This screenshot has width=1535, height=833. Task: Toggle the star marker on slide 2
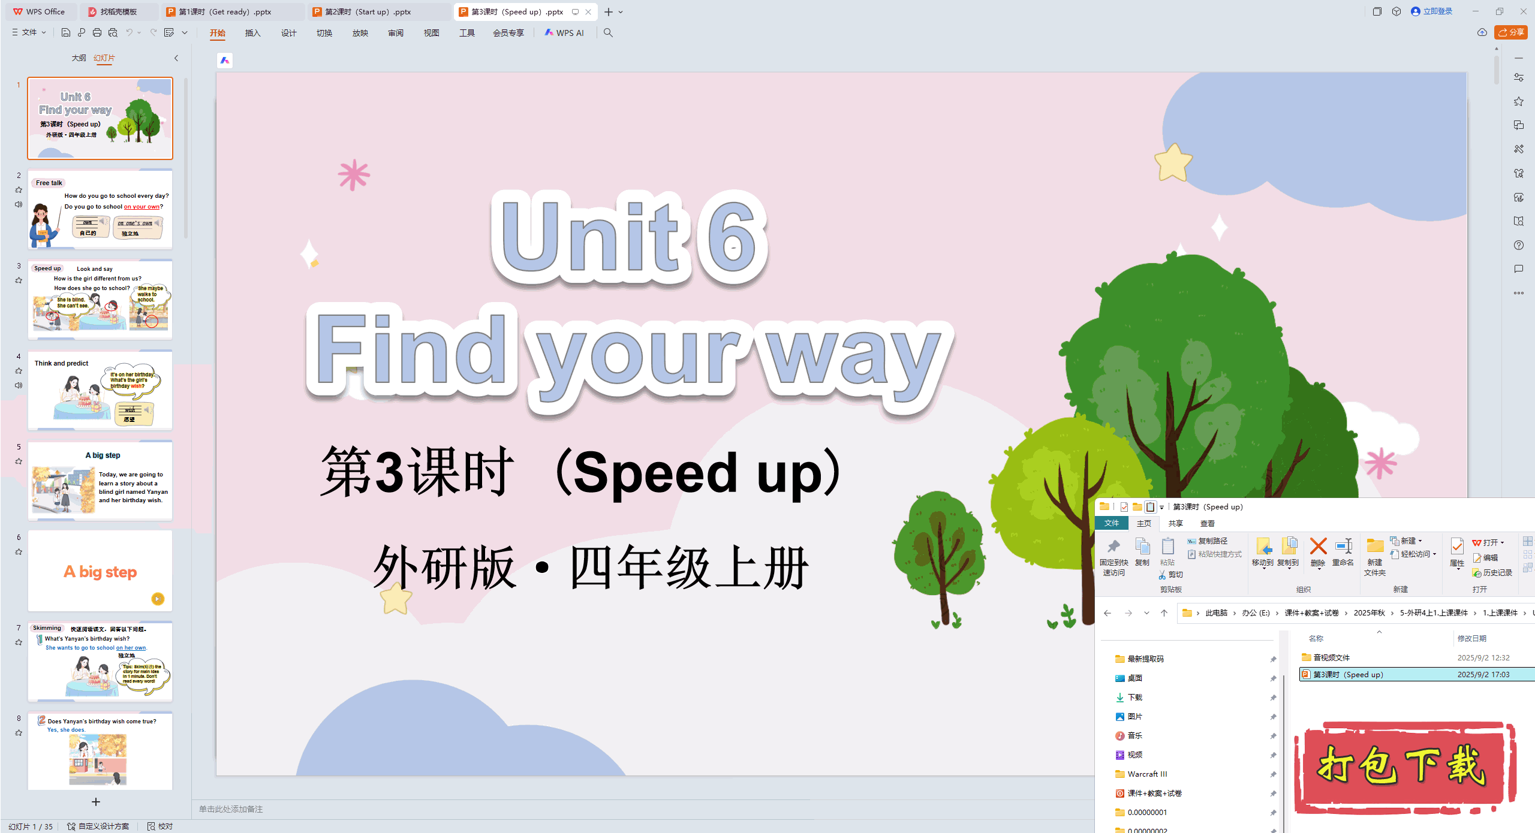19,190
